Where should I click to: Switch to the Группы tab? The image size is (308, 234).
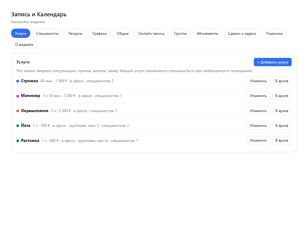click(180, 33)
